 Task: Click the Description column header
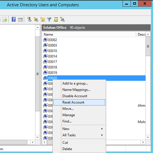[141, 35]
